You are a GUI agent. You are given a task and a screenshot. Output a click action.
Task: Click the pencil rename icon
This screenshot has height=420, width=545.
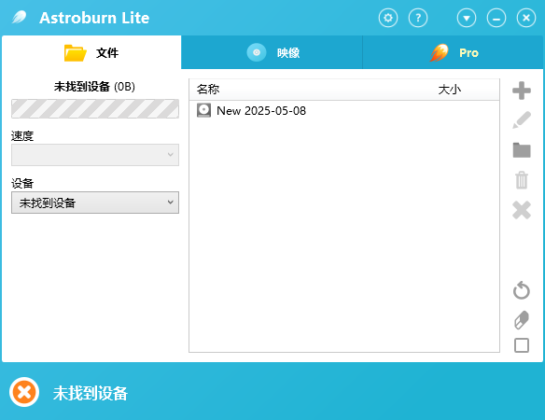click(522, 120)
